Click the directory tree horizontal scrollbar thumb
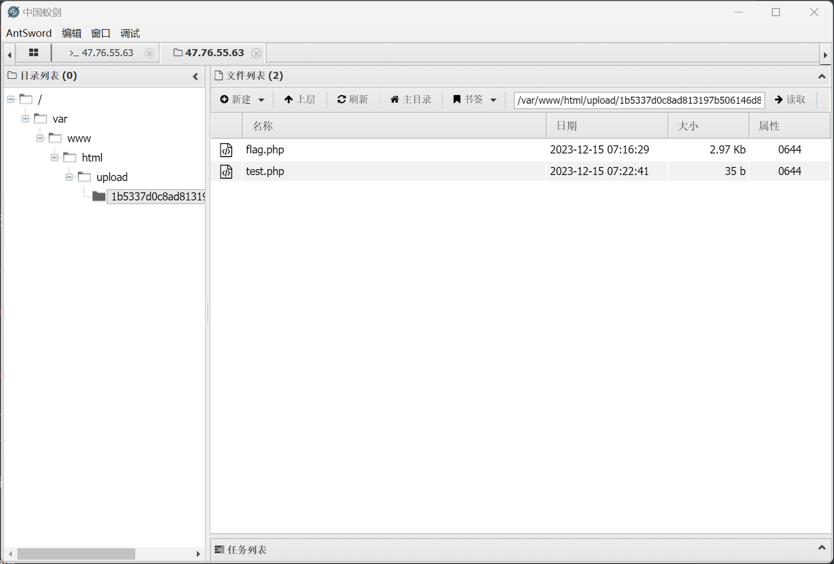This screenshot has width=834, height=564. 76,554
